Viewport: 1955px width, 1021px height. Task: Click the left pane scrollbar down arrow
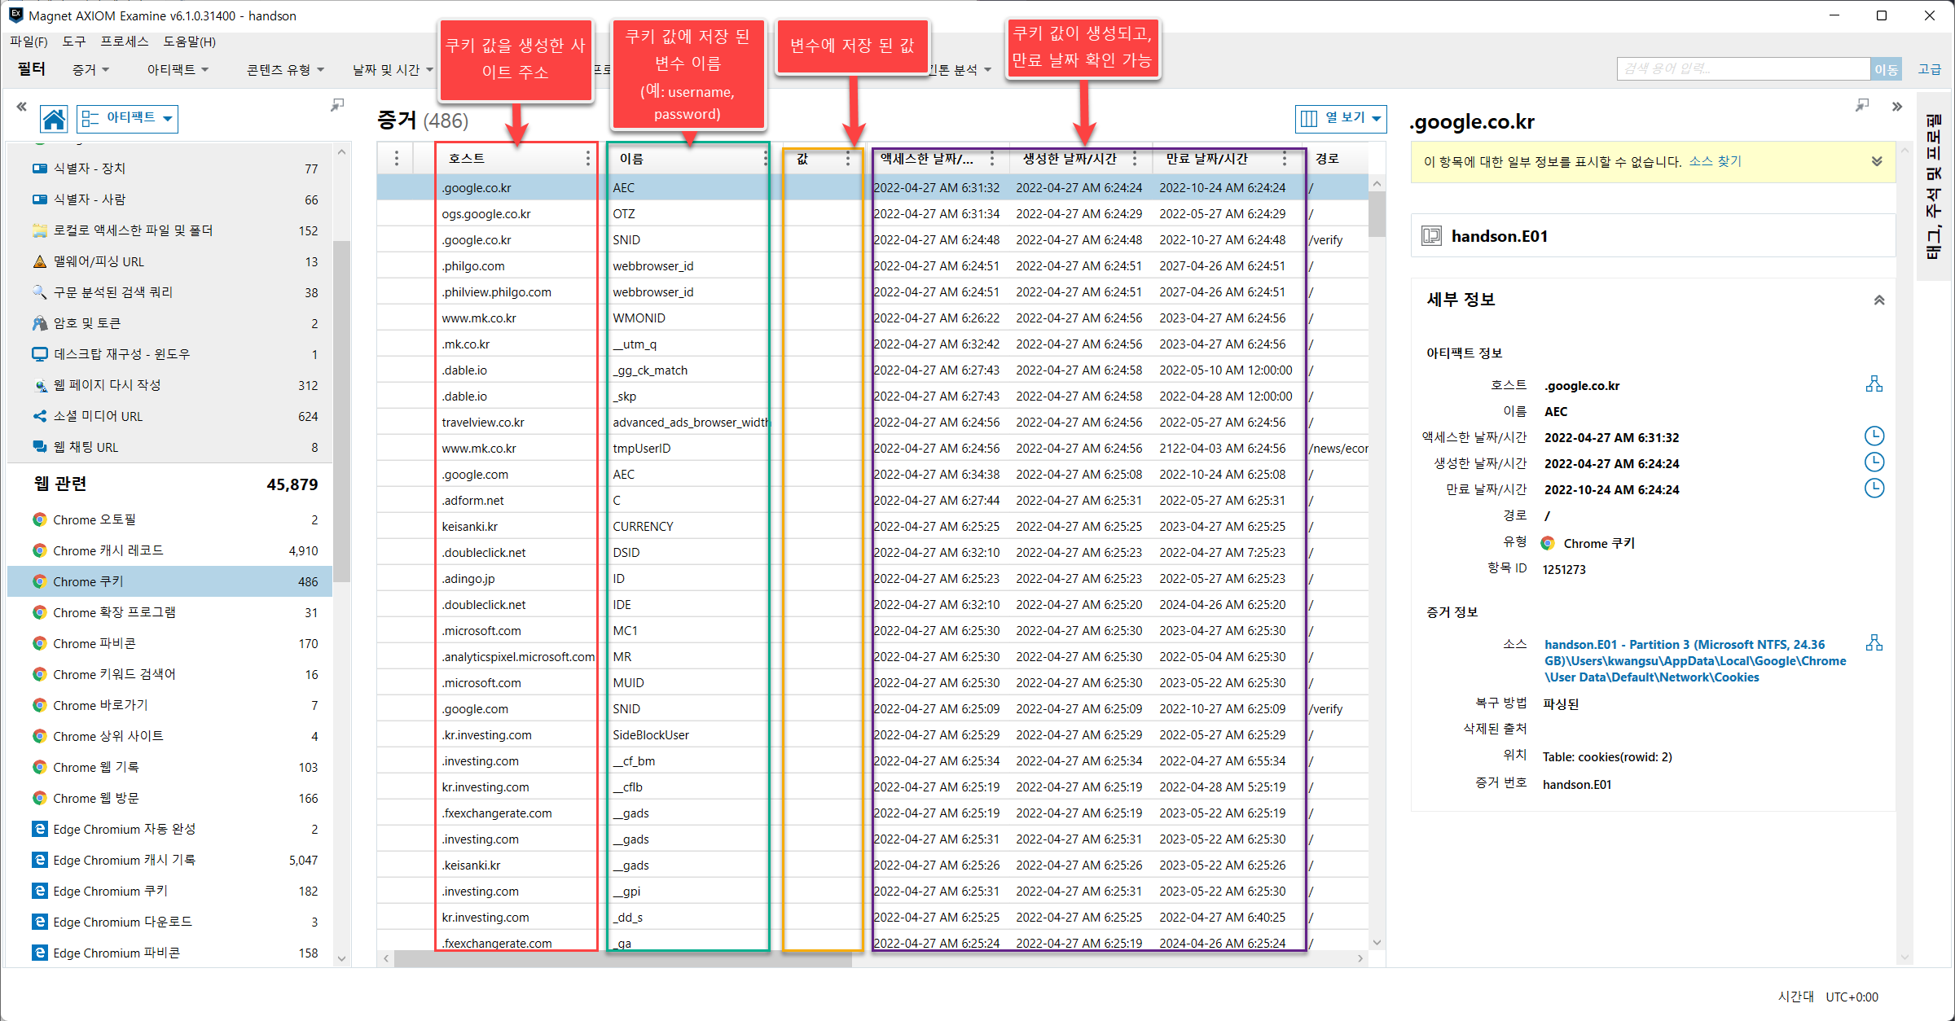click(x=341, y=958)
